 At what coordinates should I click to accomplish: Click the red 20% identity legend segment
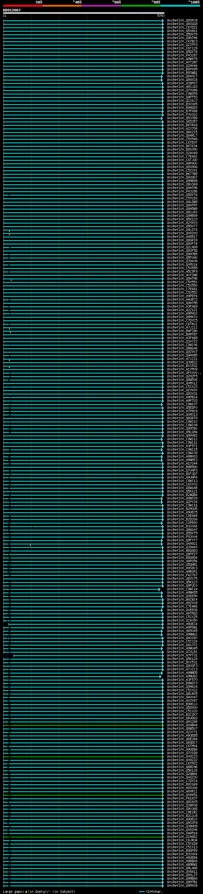click(x=23, y=6)
